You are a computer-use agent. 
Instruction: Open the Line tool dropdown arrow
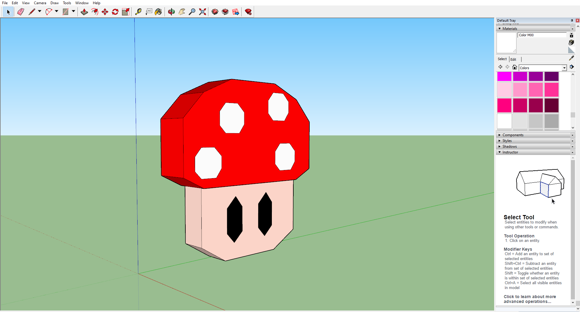40,11
